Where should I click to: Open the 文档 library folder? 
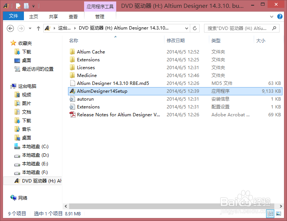[x=27, y=112]
